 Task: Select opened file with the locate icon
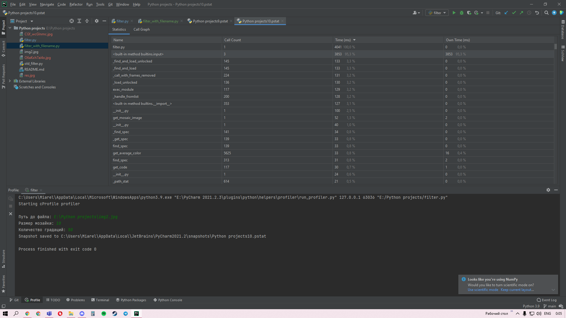click(x=71, y=21)
